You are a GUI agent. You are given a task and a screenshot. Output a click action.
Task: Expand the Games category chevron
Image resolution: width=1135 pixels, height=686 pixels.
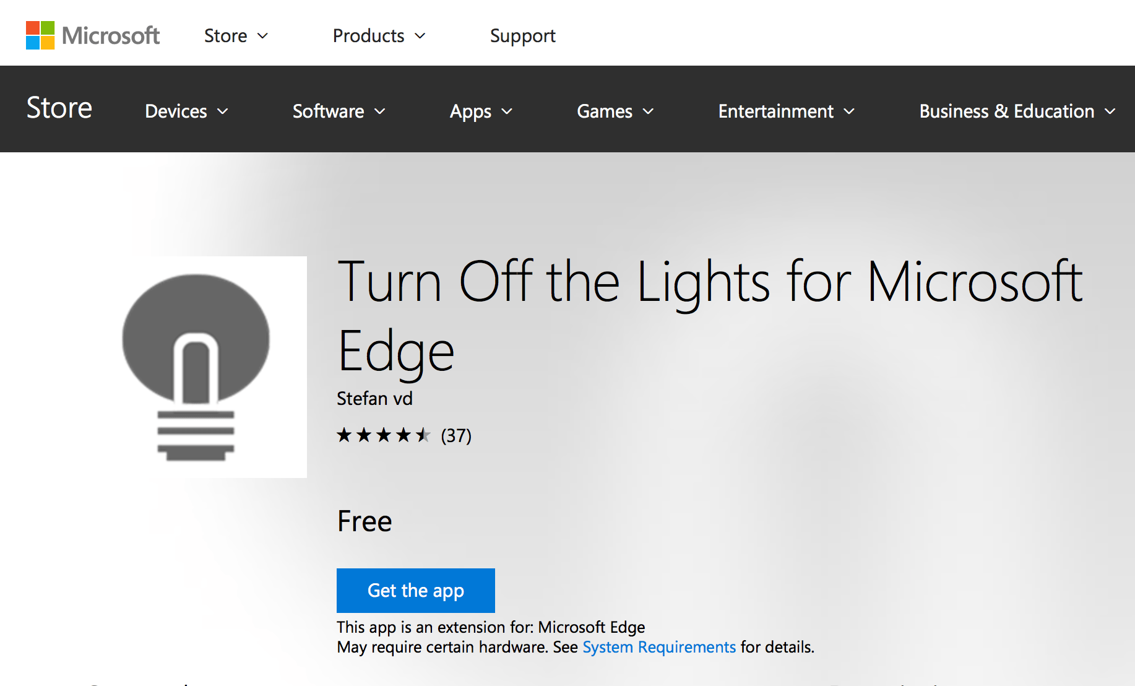pos(648,111)
